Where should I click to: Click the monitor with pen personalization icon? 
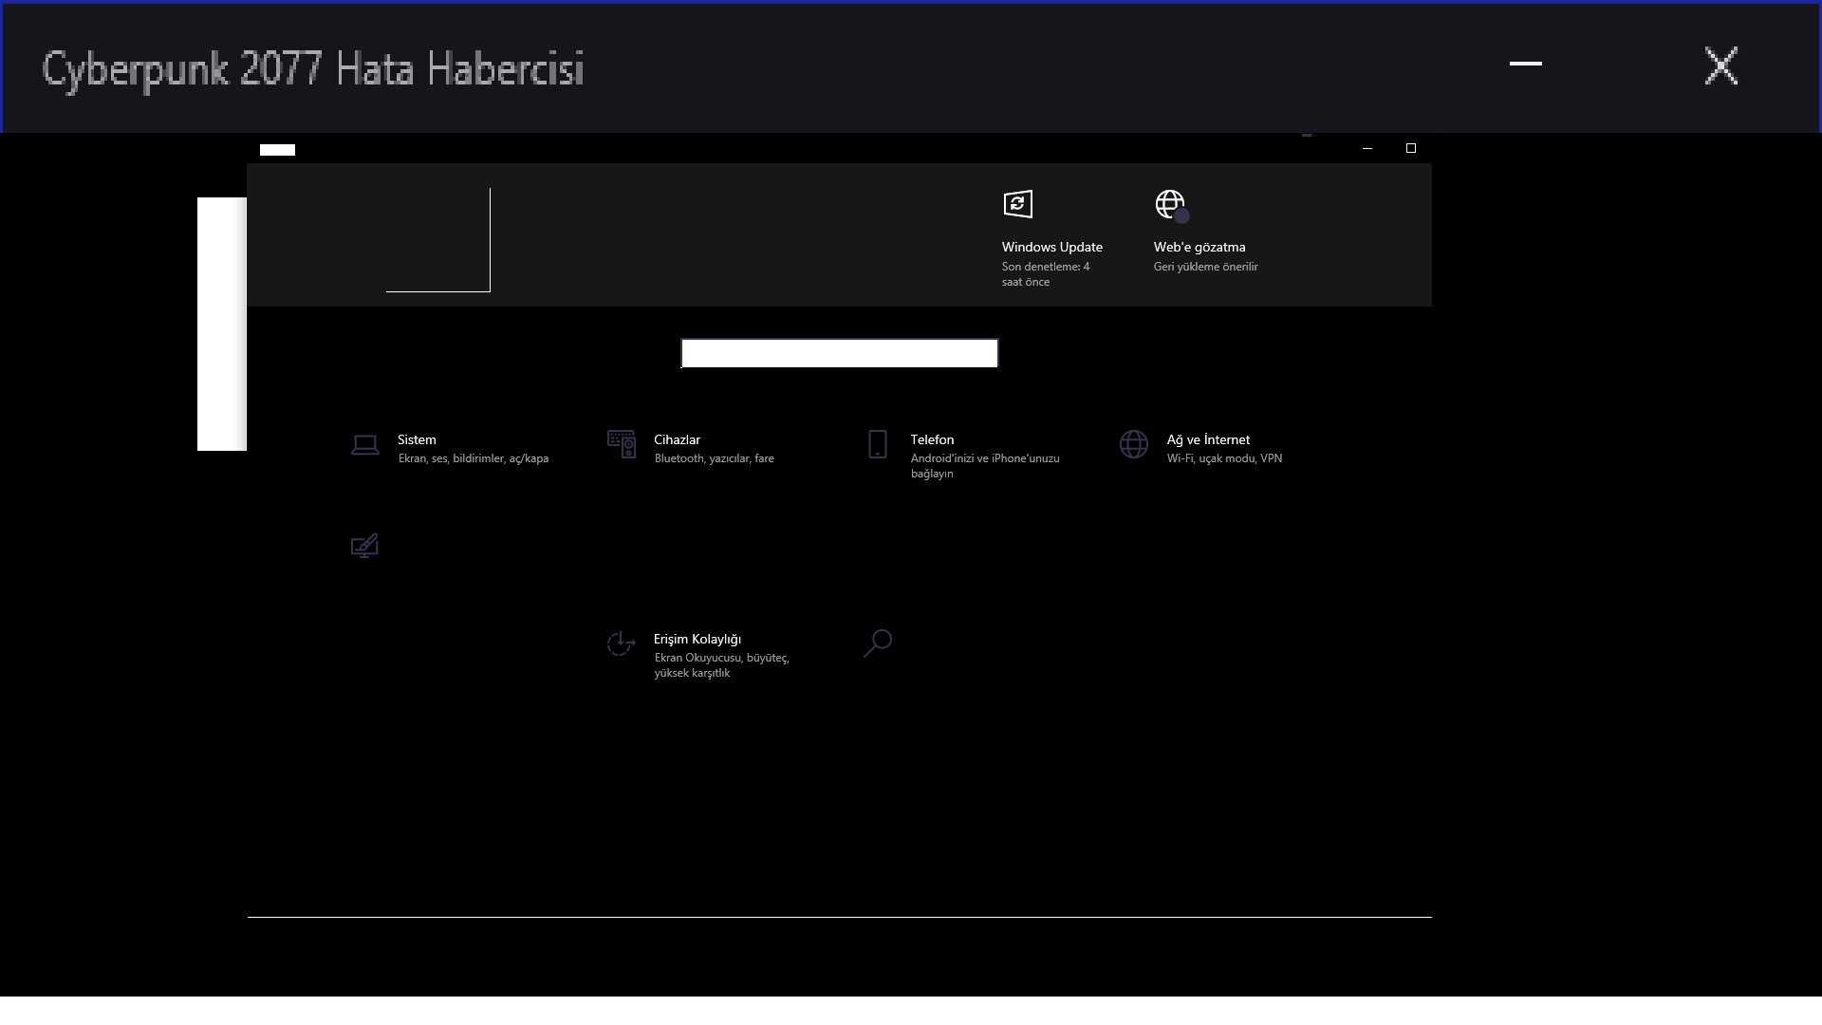(x=364, y=546)
